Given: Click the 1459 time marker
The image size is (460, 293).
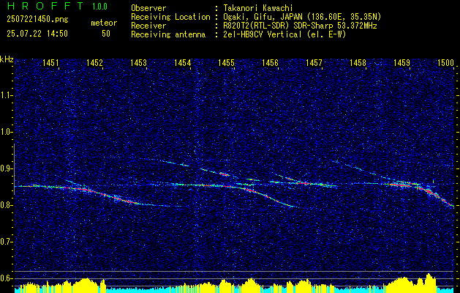Looking at the screenshot, I should coord(402,62).
